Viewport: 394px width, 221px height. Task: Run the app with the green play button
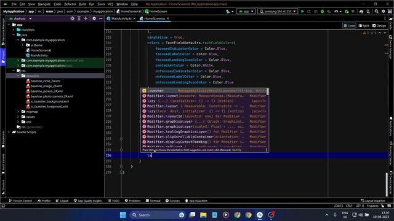302,11
